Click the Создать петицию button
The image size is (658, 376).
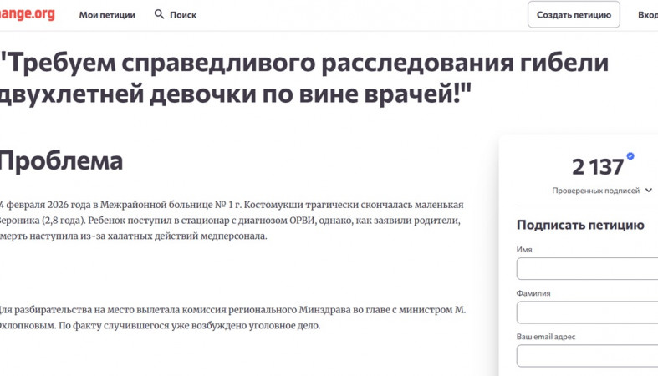574,15
